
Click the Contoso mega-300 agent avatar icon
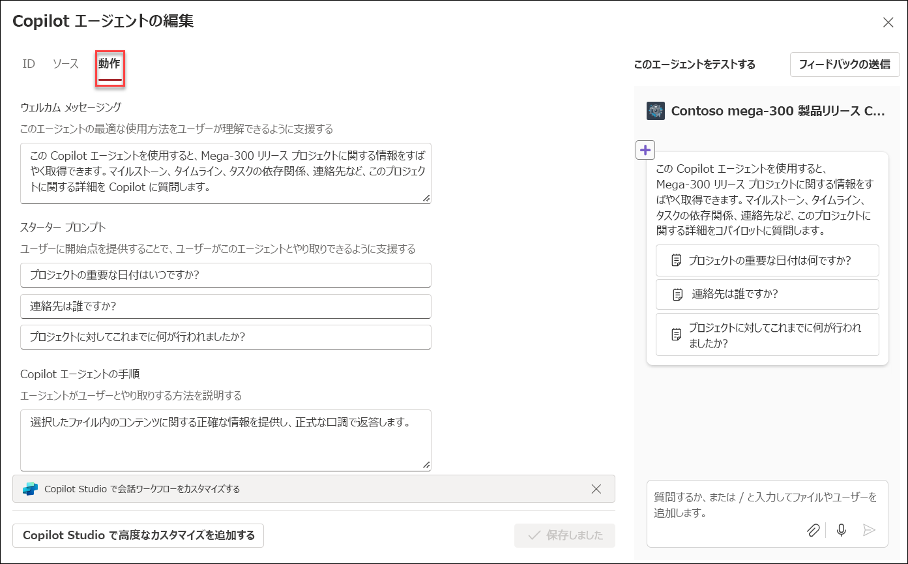coord(655,111)
